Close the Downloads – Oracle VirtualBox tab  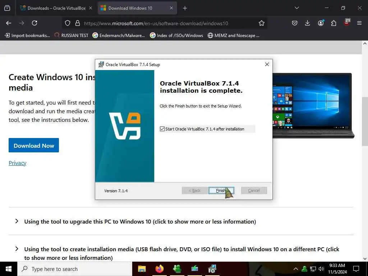91,8
